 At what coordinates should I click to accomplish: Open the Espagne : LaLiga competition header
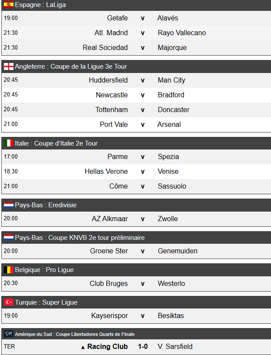pos(40,5)
